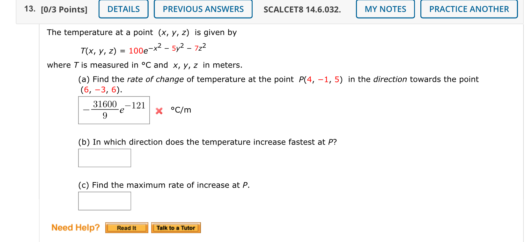532x242 pixels.
Task: Click the Need Help? label
Action: point(75,227)
